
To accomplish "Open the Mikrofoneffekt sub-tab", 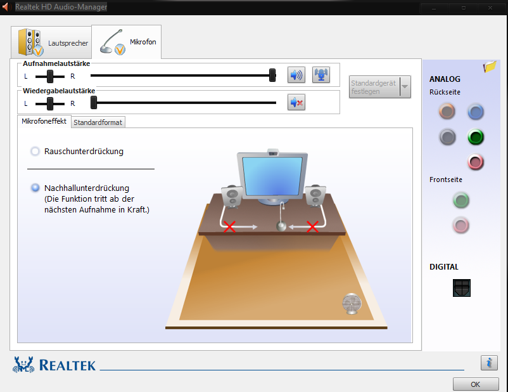I will [x=44, y=121].
